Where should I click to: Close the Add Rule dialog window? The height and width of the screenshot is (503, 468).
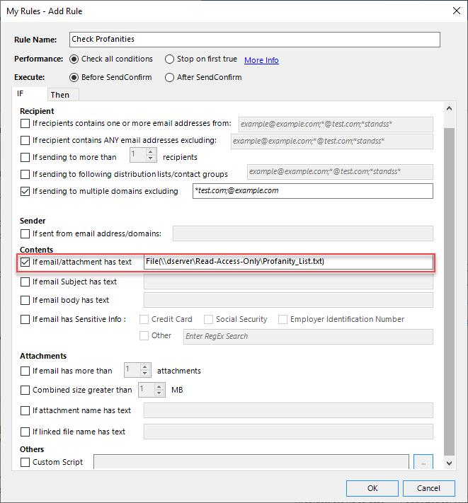pyautogui.click(x=457, y=11)
